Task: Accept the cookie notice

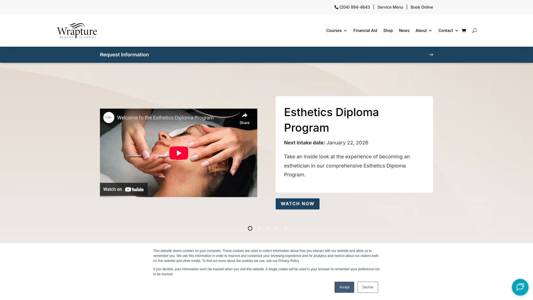Action: tap(344, 287)
